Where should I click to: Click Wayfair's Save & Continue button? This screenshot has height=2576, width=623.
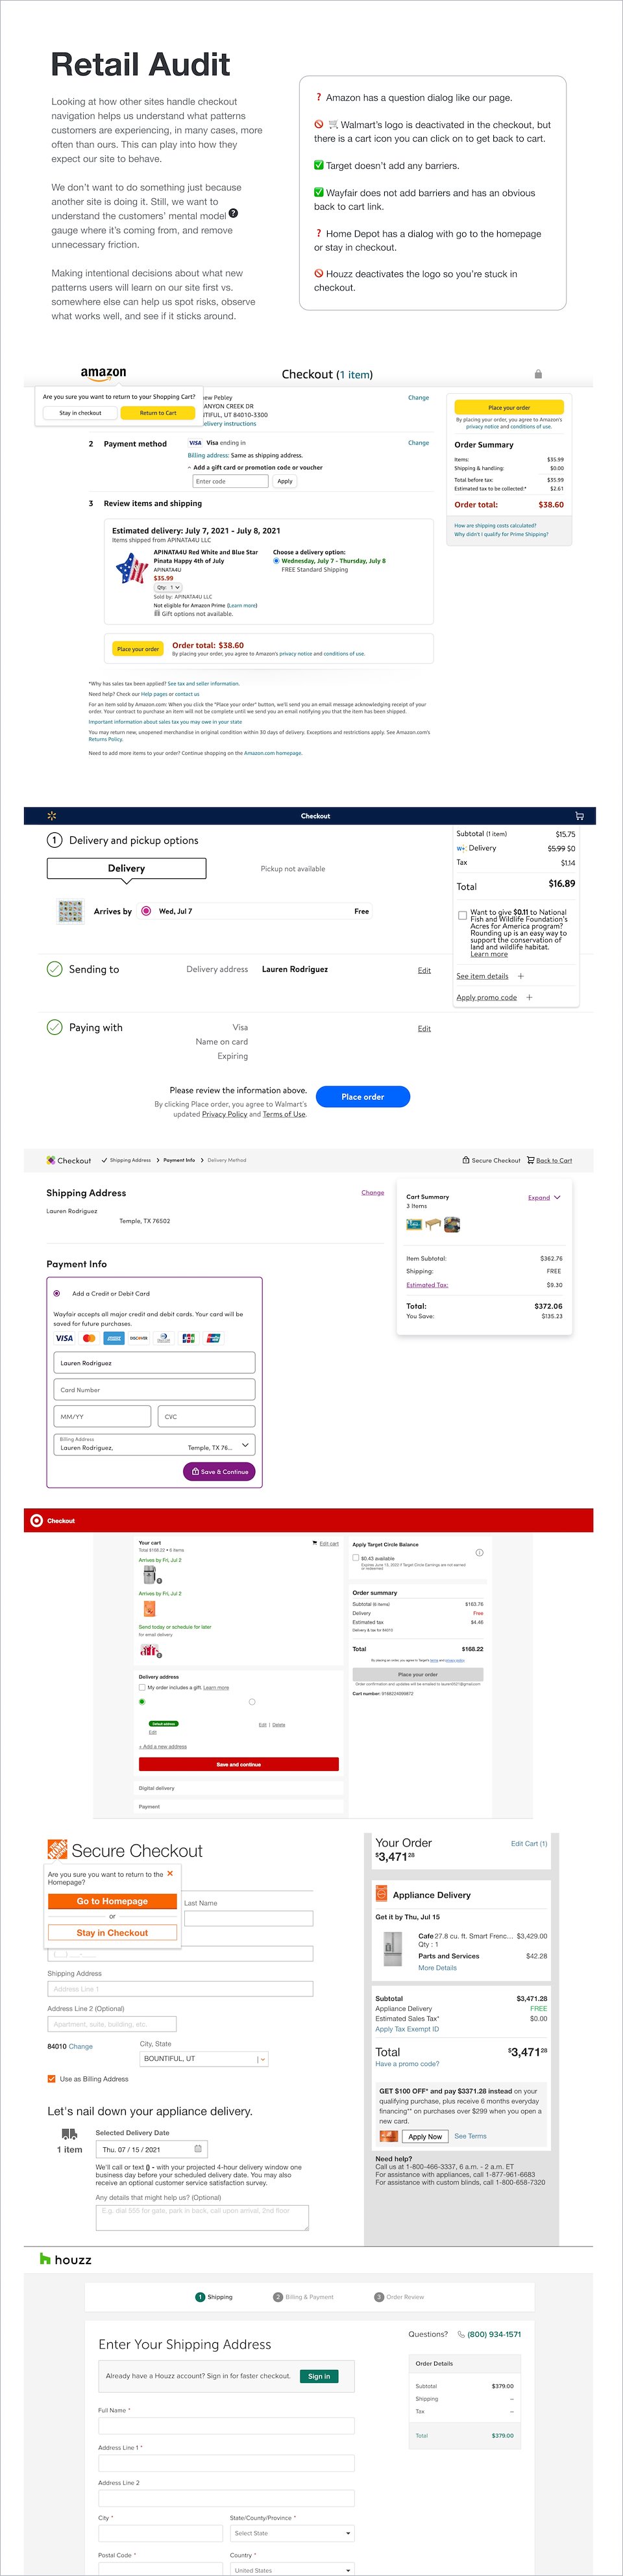(x=219, y=1471)
